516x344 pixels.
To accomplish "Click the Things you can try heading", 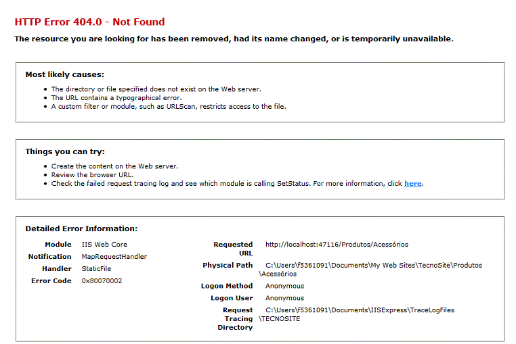I will click(65, 151).
